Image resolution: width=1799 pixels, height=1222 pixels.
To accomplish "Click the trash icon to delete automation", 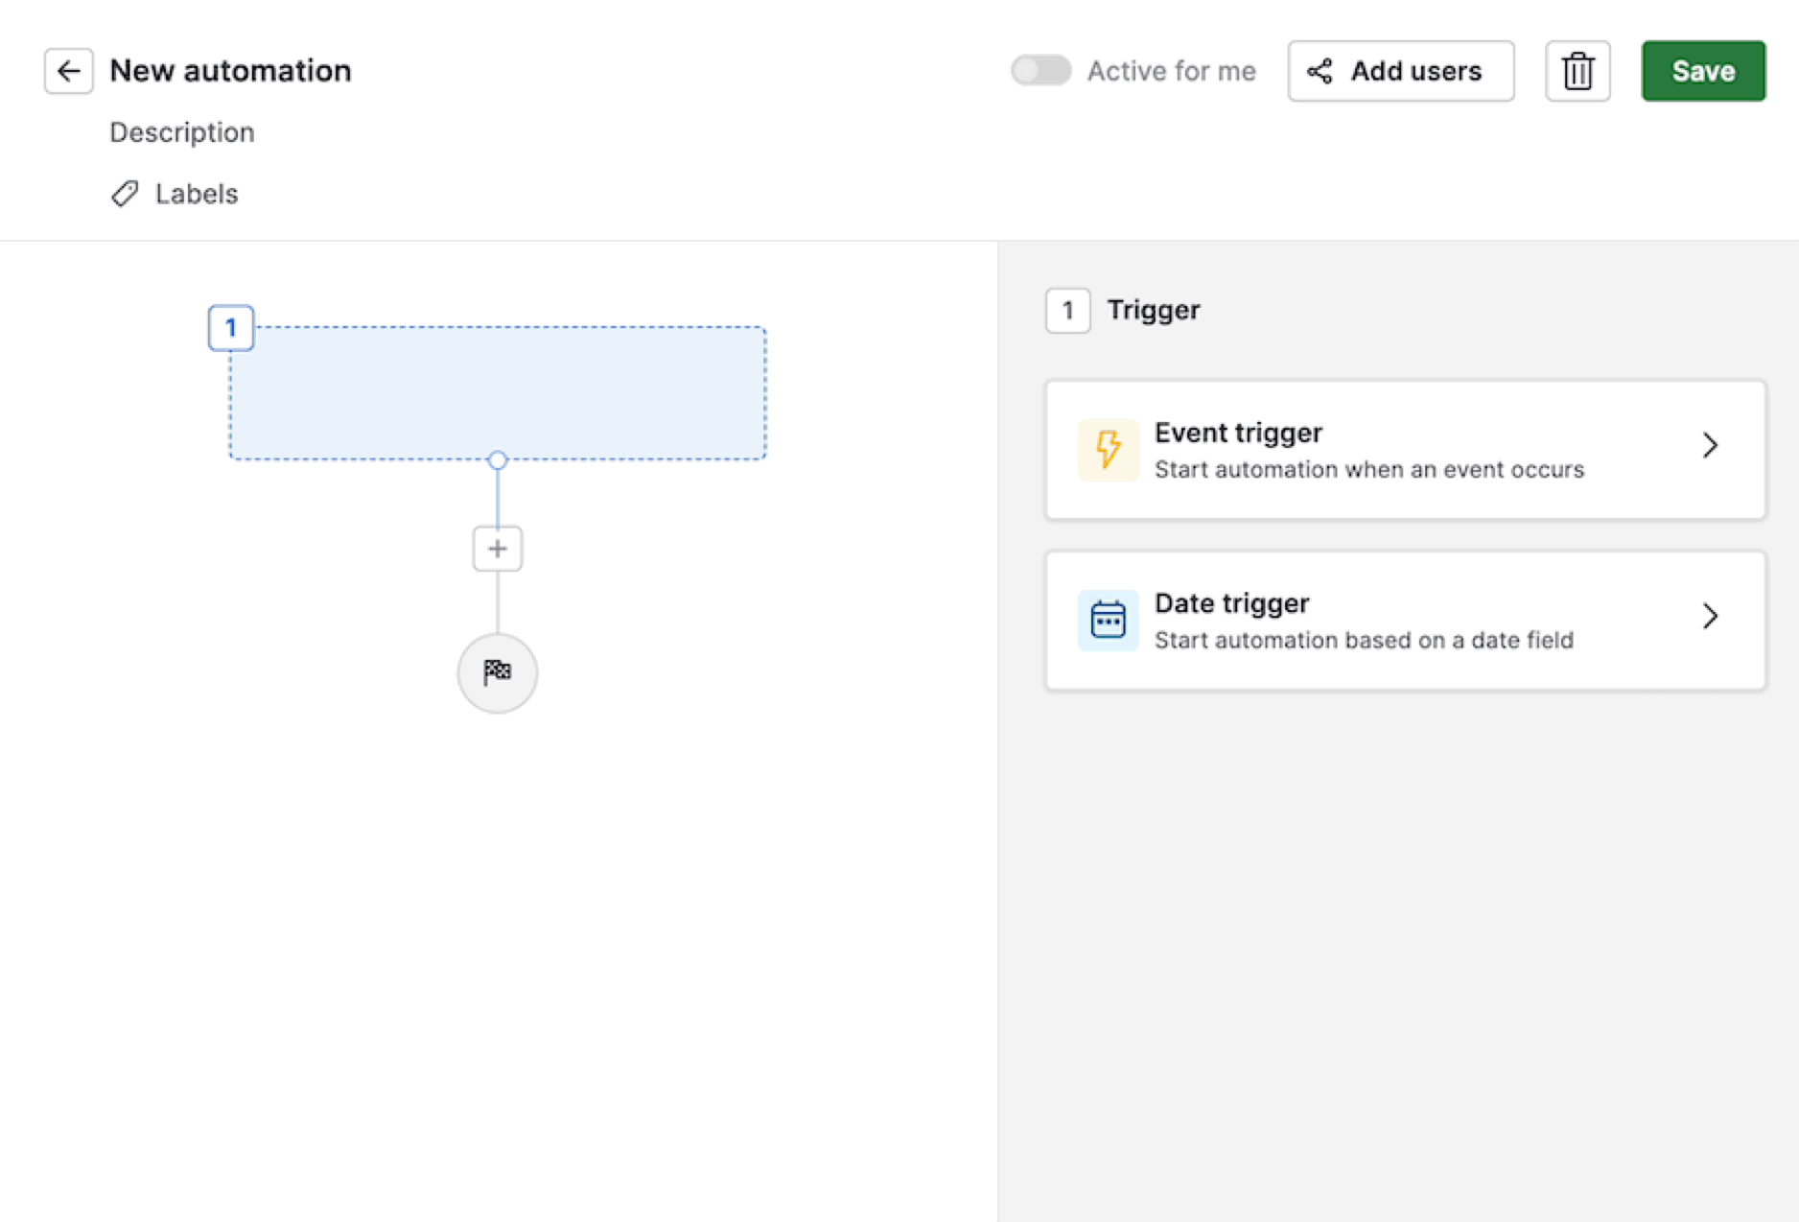I will pos(1577,70).
